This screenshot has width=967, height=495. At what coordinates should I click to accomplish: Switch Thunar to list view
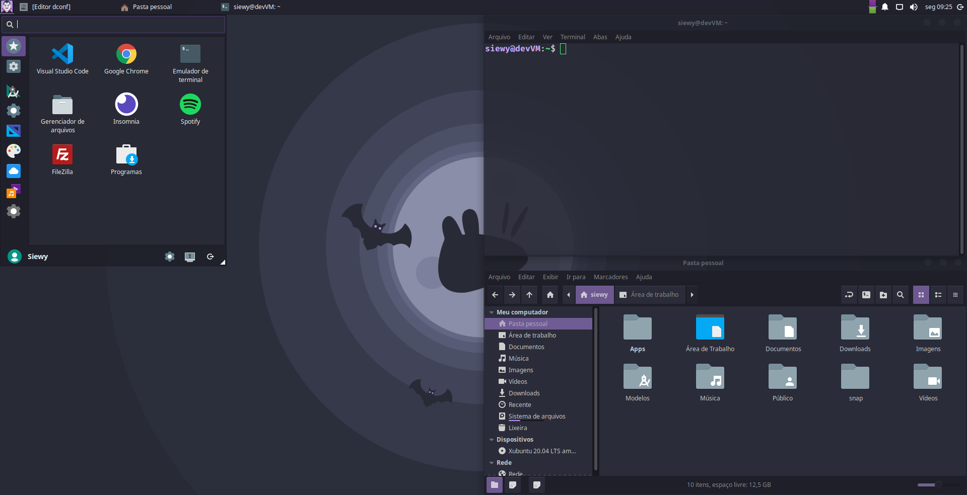pyautogui.click(x=938, y=295)
